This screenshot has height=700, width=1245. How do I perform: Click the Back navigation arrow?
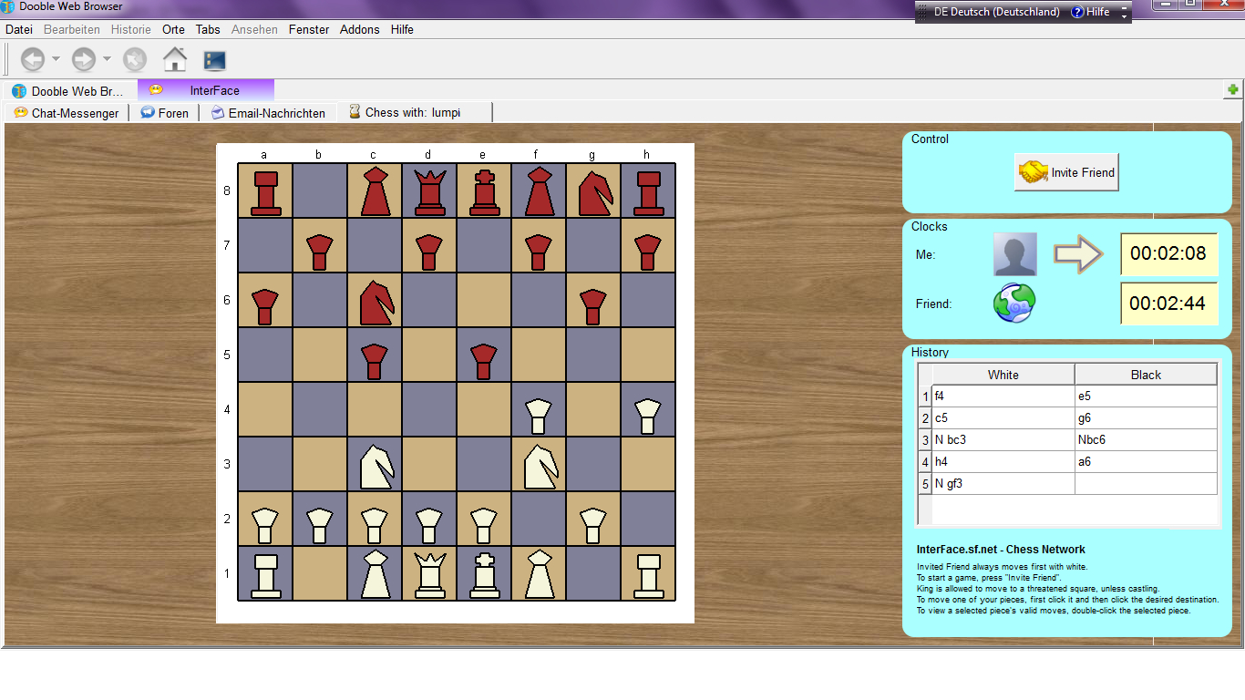tap(33, 60)
